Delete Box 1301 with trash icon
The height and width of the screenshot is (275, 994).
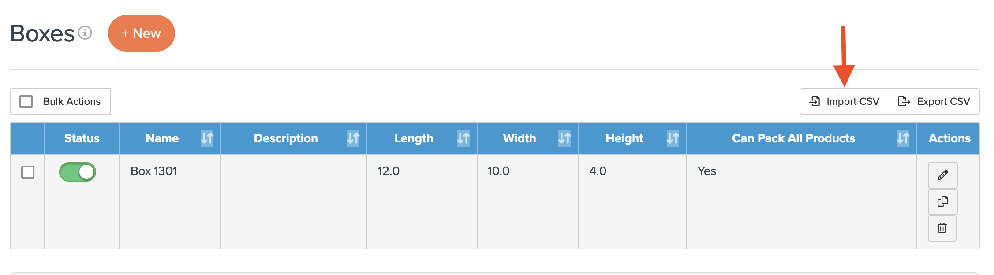point(942,228)
